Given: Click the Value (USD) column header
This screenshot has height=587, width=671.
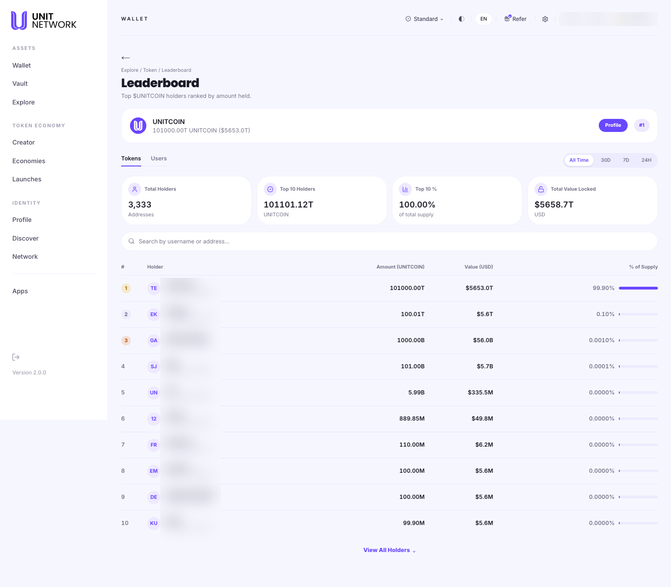Looking at the screenshot, I should (x=479, y=267).
